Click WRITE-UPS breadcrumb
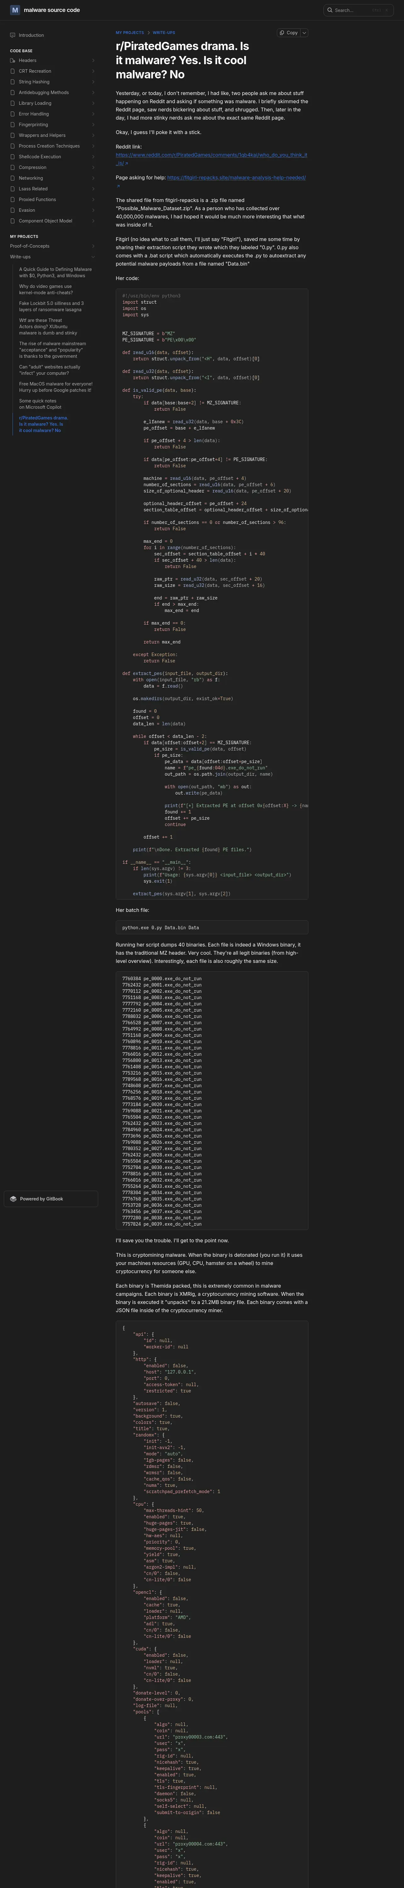Image resolution: width=404 pixels, height=1888 pixels. click(164, 33)
